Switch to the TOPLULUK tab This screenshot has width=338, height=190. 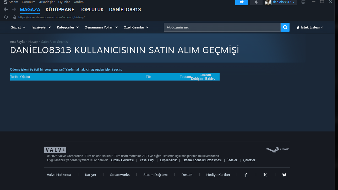click(x=92, y=10)
